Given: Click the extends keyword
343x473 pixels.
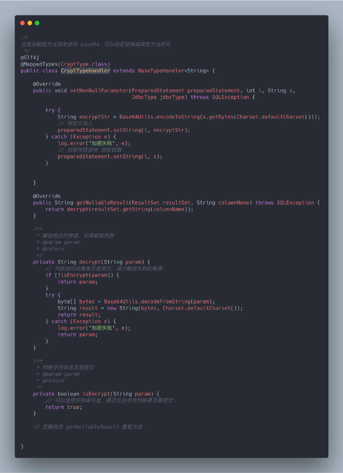Looking at the screenshot, I should click(x=124, y=70).
